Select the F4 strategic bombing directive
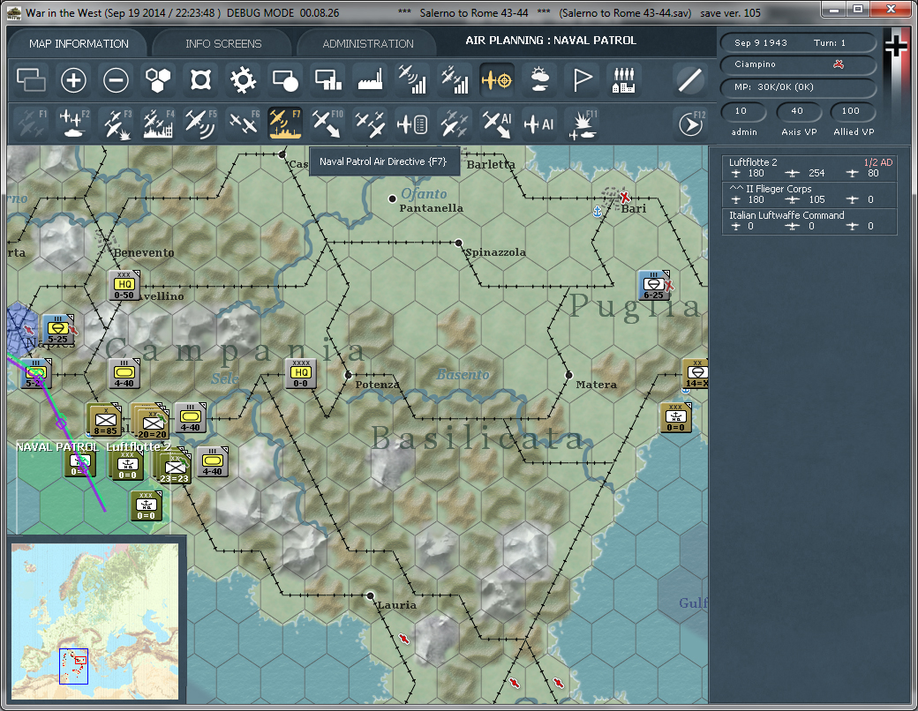The image size is (918, 711). coord(158,123)
